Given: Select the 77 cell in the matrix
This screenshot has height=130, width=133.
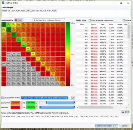Looking at the screenshot, I should (x=38, y=59).
